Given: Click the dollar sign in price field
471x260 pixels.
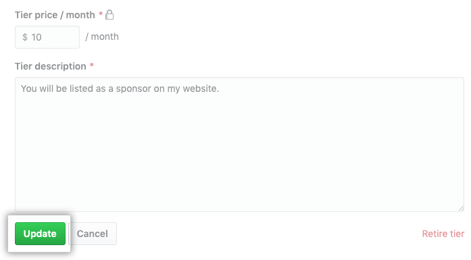Looking at the screenshot, I should pyautogui.click(x=25, y=37).
